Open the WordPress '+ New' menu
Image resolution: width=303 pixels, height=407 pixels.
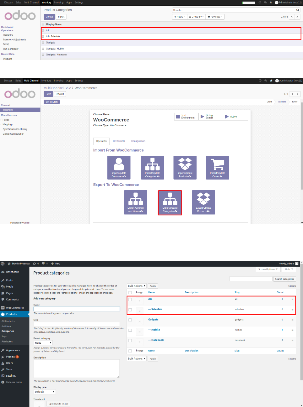[56, 264]
